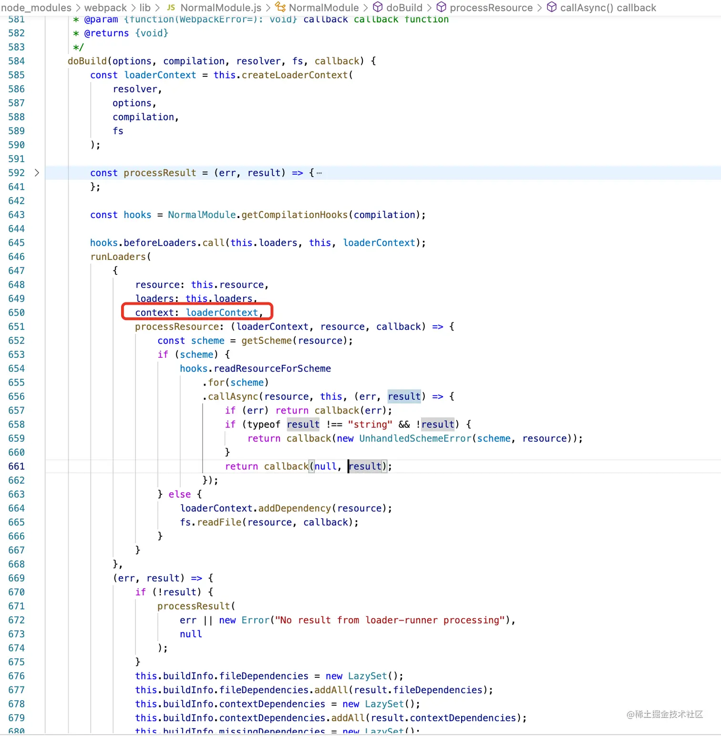This screenshot has height=737, width=721.
Task: Click the doBuild method name on line 584
Action: point(87,61)
